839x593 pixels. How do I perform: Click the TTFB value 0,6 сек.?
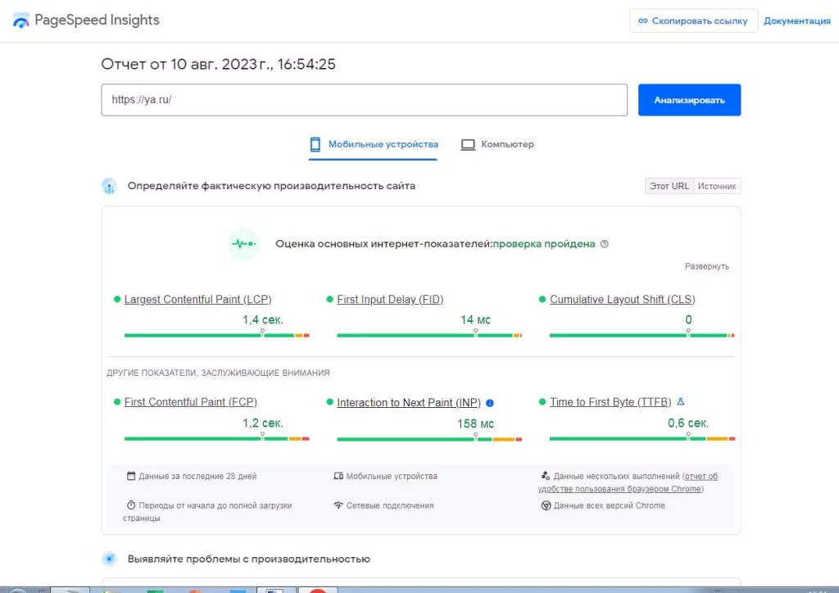coord(688,423)
